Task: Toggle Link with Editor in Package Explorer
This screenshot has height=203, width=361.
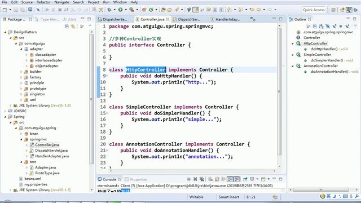Action: click(73, 27)
